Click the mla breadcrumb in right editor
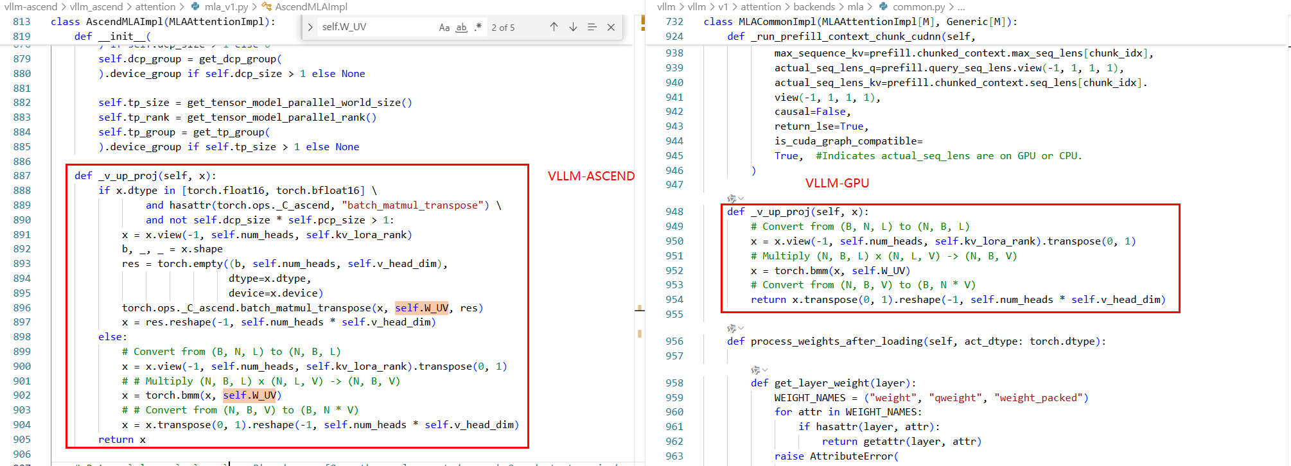 pos(856,7)
